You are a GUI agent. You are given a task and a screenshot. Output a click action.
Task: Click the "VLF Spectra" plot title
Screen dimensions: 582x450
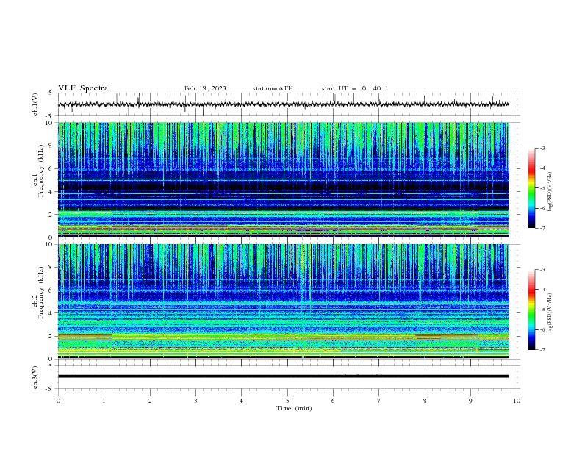coord(83,88)
